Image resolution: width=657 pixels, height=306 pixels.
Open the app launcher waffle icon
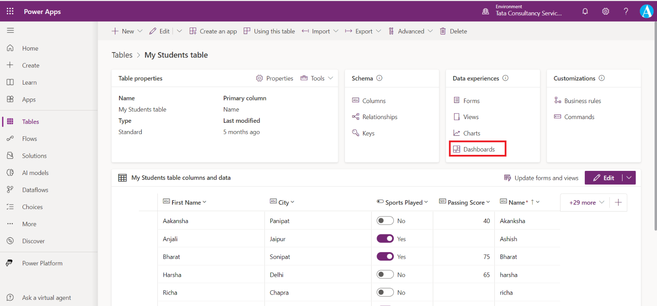10,12
